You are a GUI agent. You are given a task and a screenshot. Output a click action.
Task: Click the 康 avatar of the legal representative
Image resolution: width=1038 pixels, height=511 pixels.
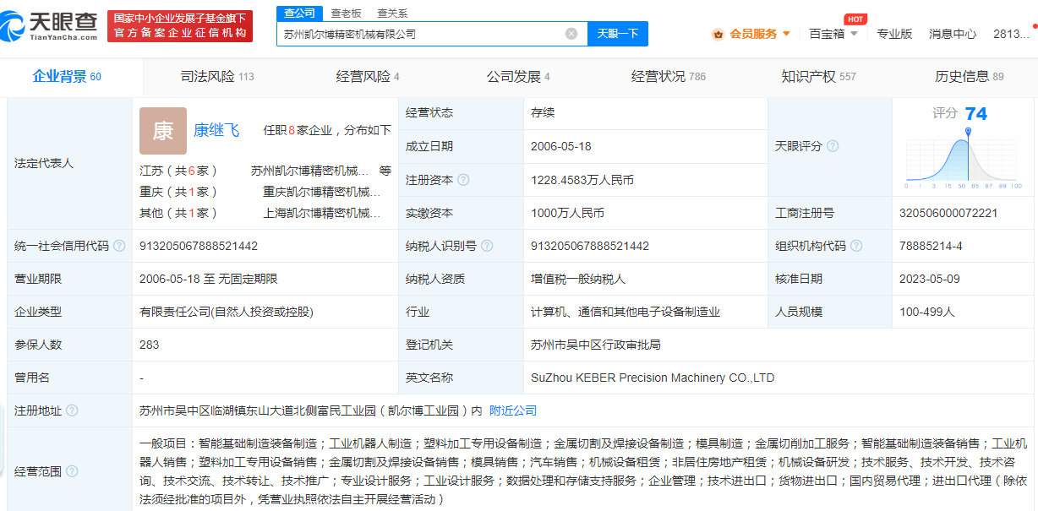tap(163, 131)
